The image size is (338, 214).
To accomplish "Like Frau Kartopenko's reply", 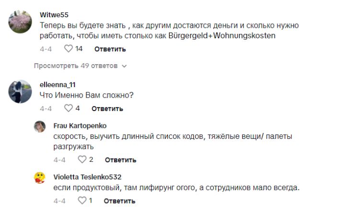I will (x=82, y=159).
